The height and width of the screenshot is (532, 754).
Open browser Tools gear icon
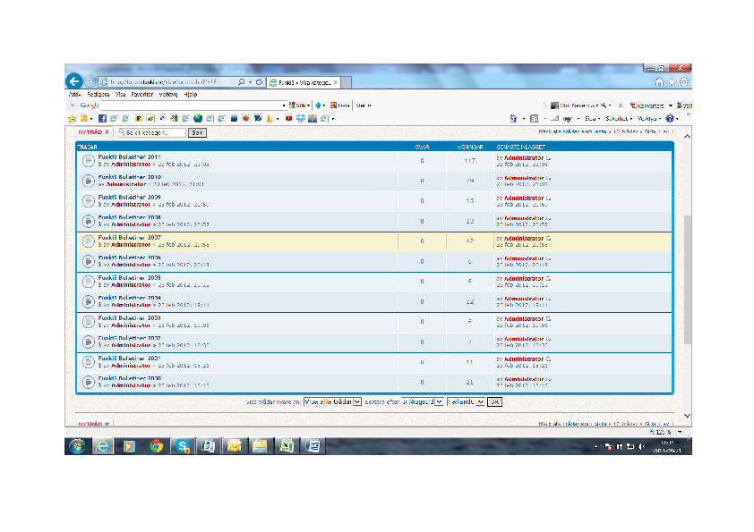684,82
